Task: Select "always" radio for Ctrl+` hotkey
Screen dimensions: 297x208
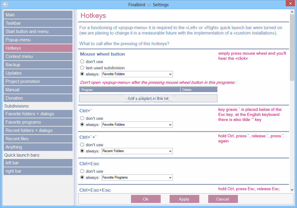Action: click(82, 125)
